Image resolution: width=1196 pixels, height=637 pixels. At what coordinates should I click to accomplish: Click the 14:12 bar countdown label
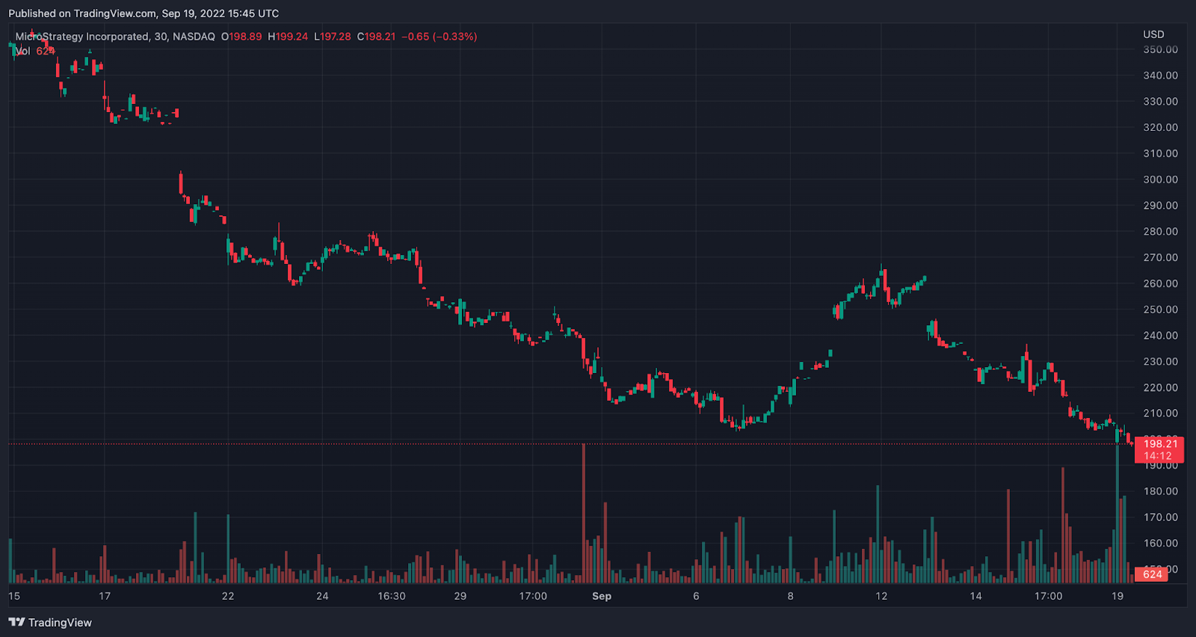pos(1157,456)
